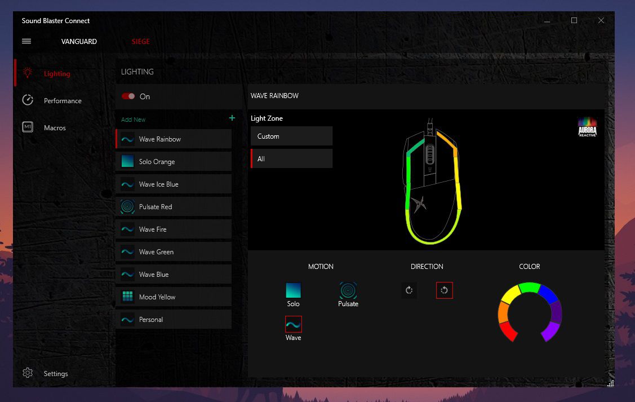635x402 pixels.
Task: Choose the Custom light zone
Action: 292,136
